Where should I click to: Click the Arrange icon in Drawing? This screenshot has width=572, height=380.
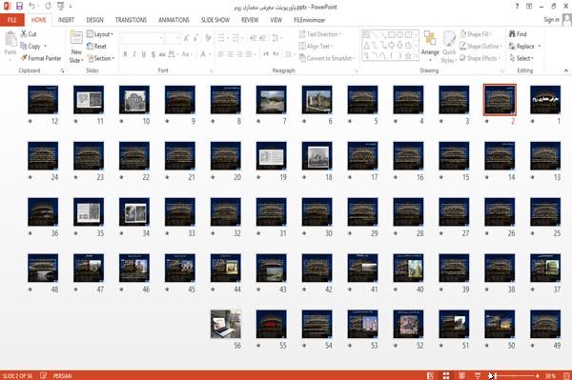click(x=430, y=39)
